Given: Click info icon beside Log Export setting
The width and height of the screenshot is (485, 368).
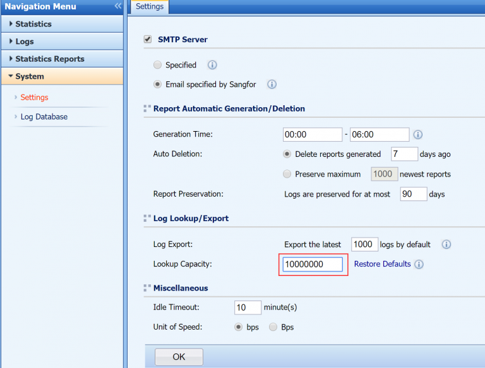Looking at the screenshot, I should coord(446,244).
